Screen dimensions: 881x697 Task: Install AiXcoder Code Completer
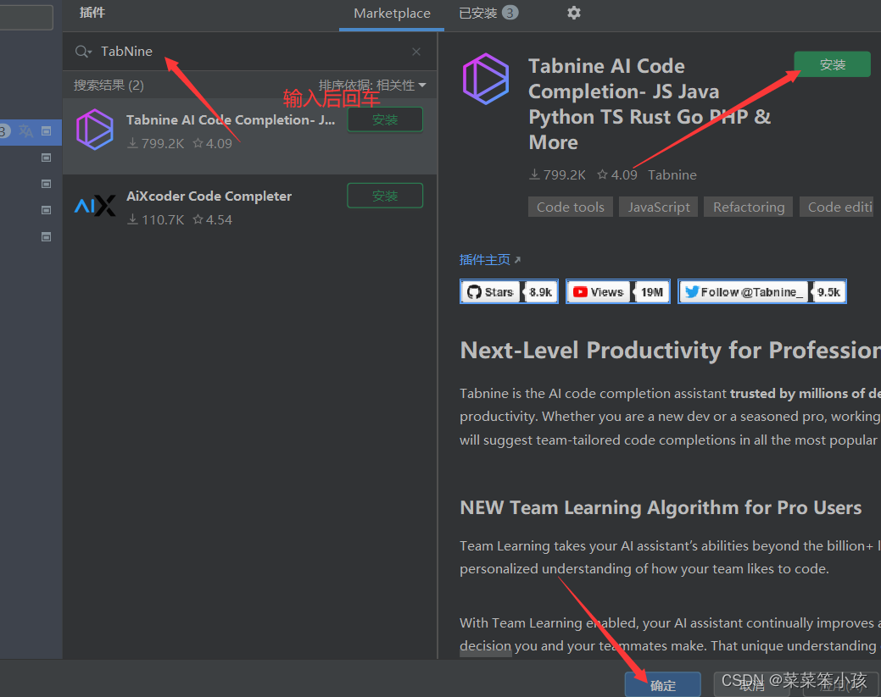[385, 196]
